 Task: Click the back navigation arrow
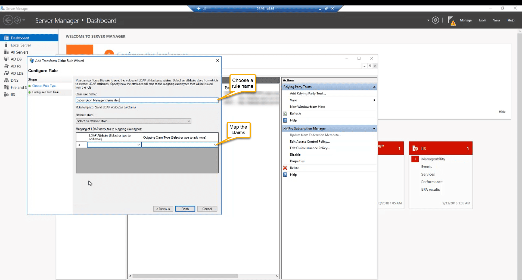tap(8, 20)
